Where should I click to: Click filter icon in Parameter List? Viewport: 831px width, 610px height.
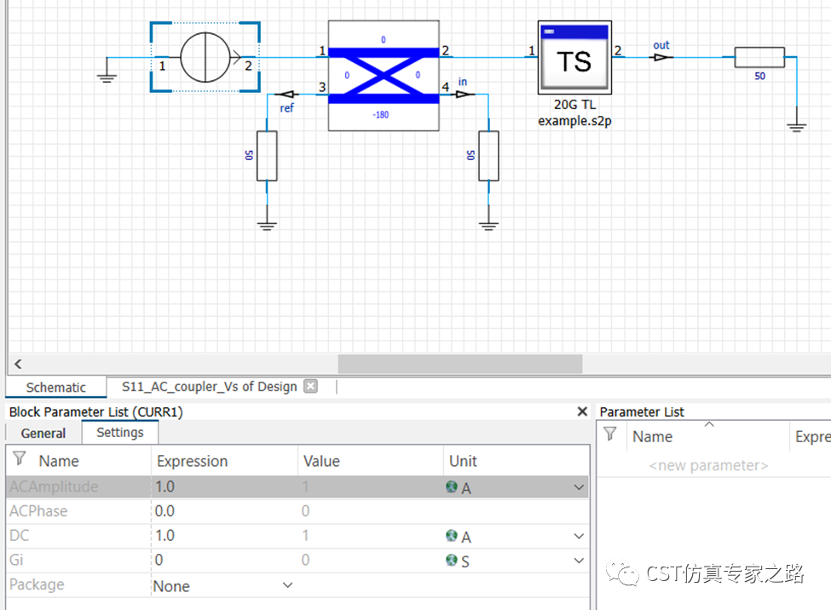[x=610, y=434]
